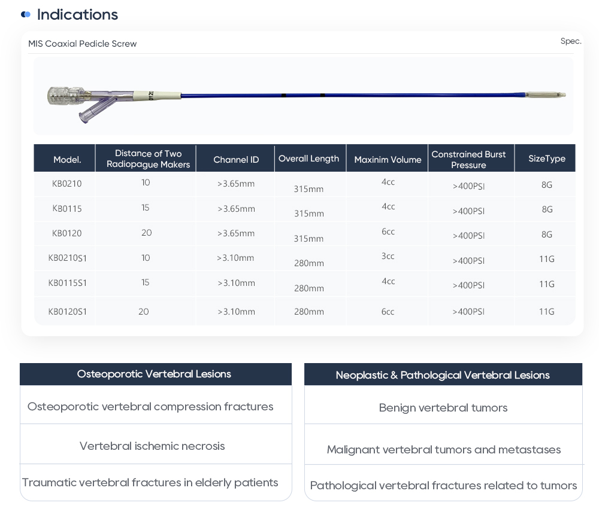Click the metallic tip of the catheter image
This screenshot has width=599, height=521.
(545, 95)
